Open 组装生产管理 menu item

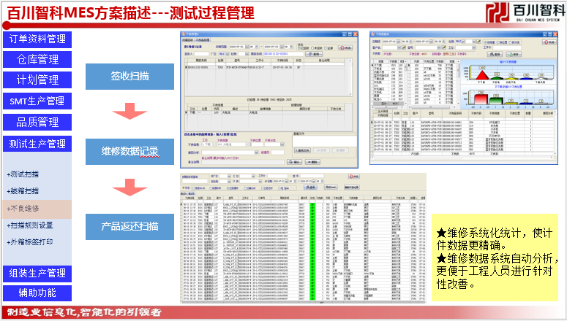click(37, 274)
